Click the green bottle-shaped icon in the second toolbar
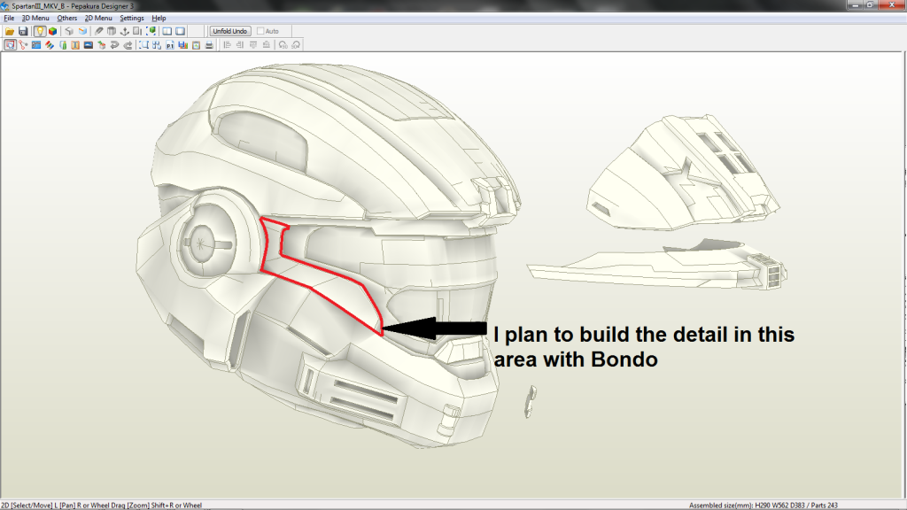The width and height of the screenshot is (907, 510). point(63,45)
